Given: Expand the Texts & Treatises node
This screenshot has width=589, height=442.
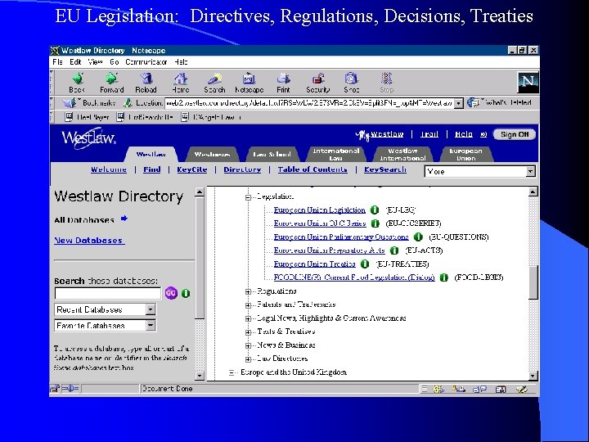Looking at the screenshot, I should pos(248,332).
